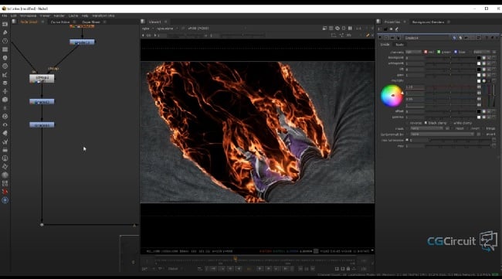
Task: Open the Workspace menu
Action: pyautogui.click(x=28, y=15)
